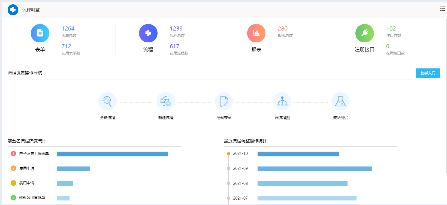The width and height of the screenshot is (447, 205).
Task: Click rank 1 red badge
Action: (x=13, y=154)
